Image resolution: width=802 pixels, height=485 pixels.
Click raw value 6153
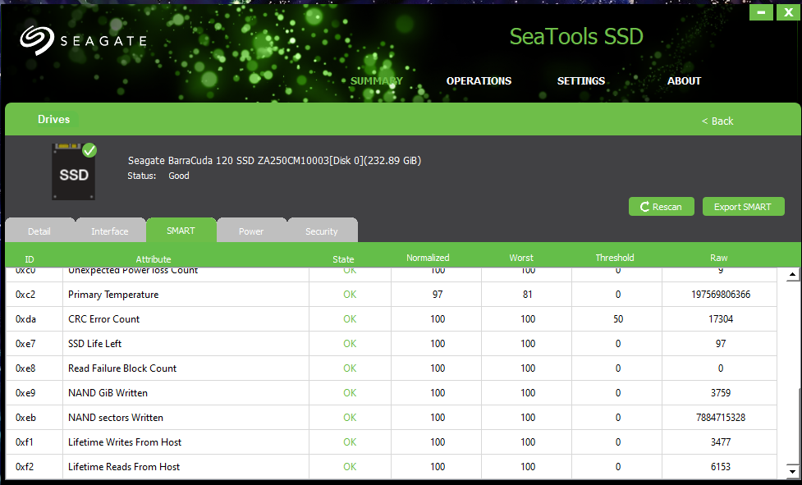[721, 466]
